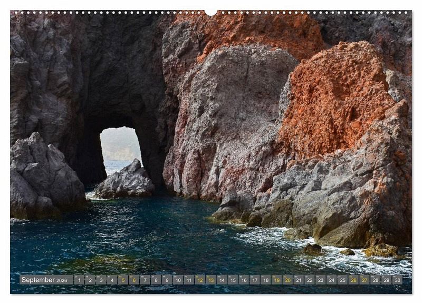
Task: Select day 25 in the calendar strip
Action: click(342, 280)
